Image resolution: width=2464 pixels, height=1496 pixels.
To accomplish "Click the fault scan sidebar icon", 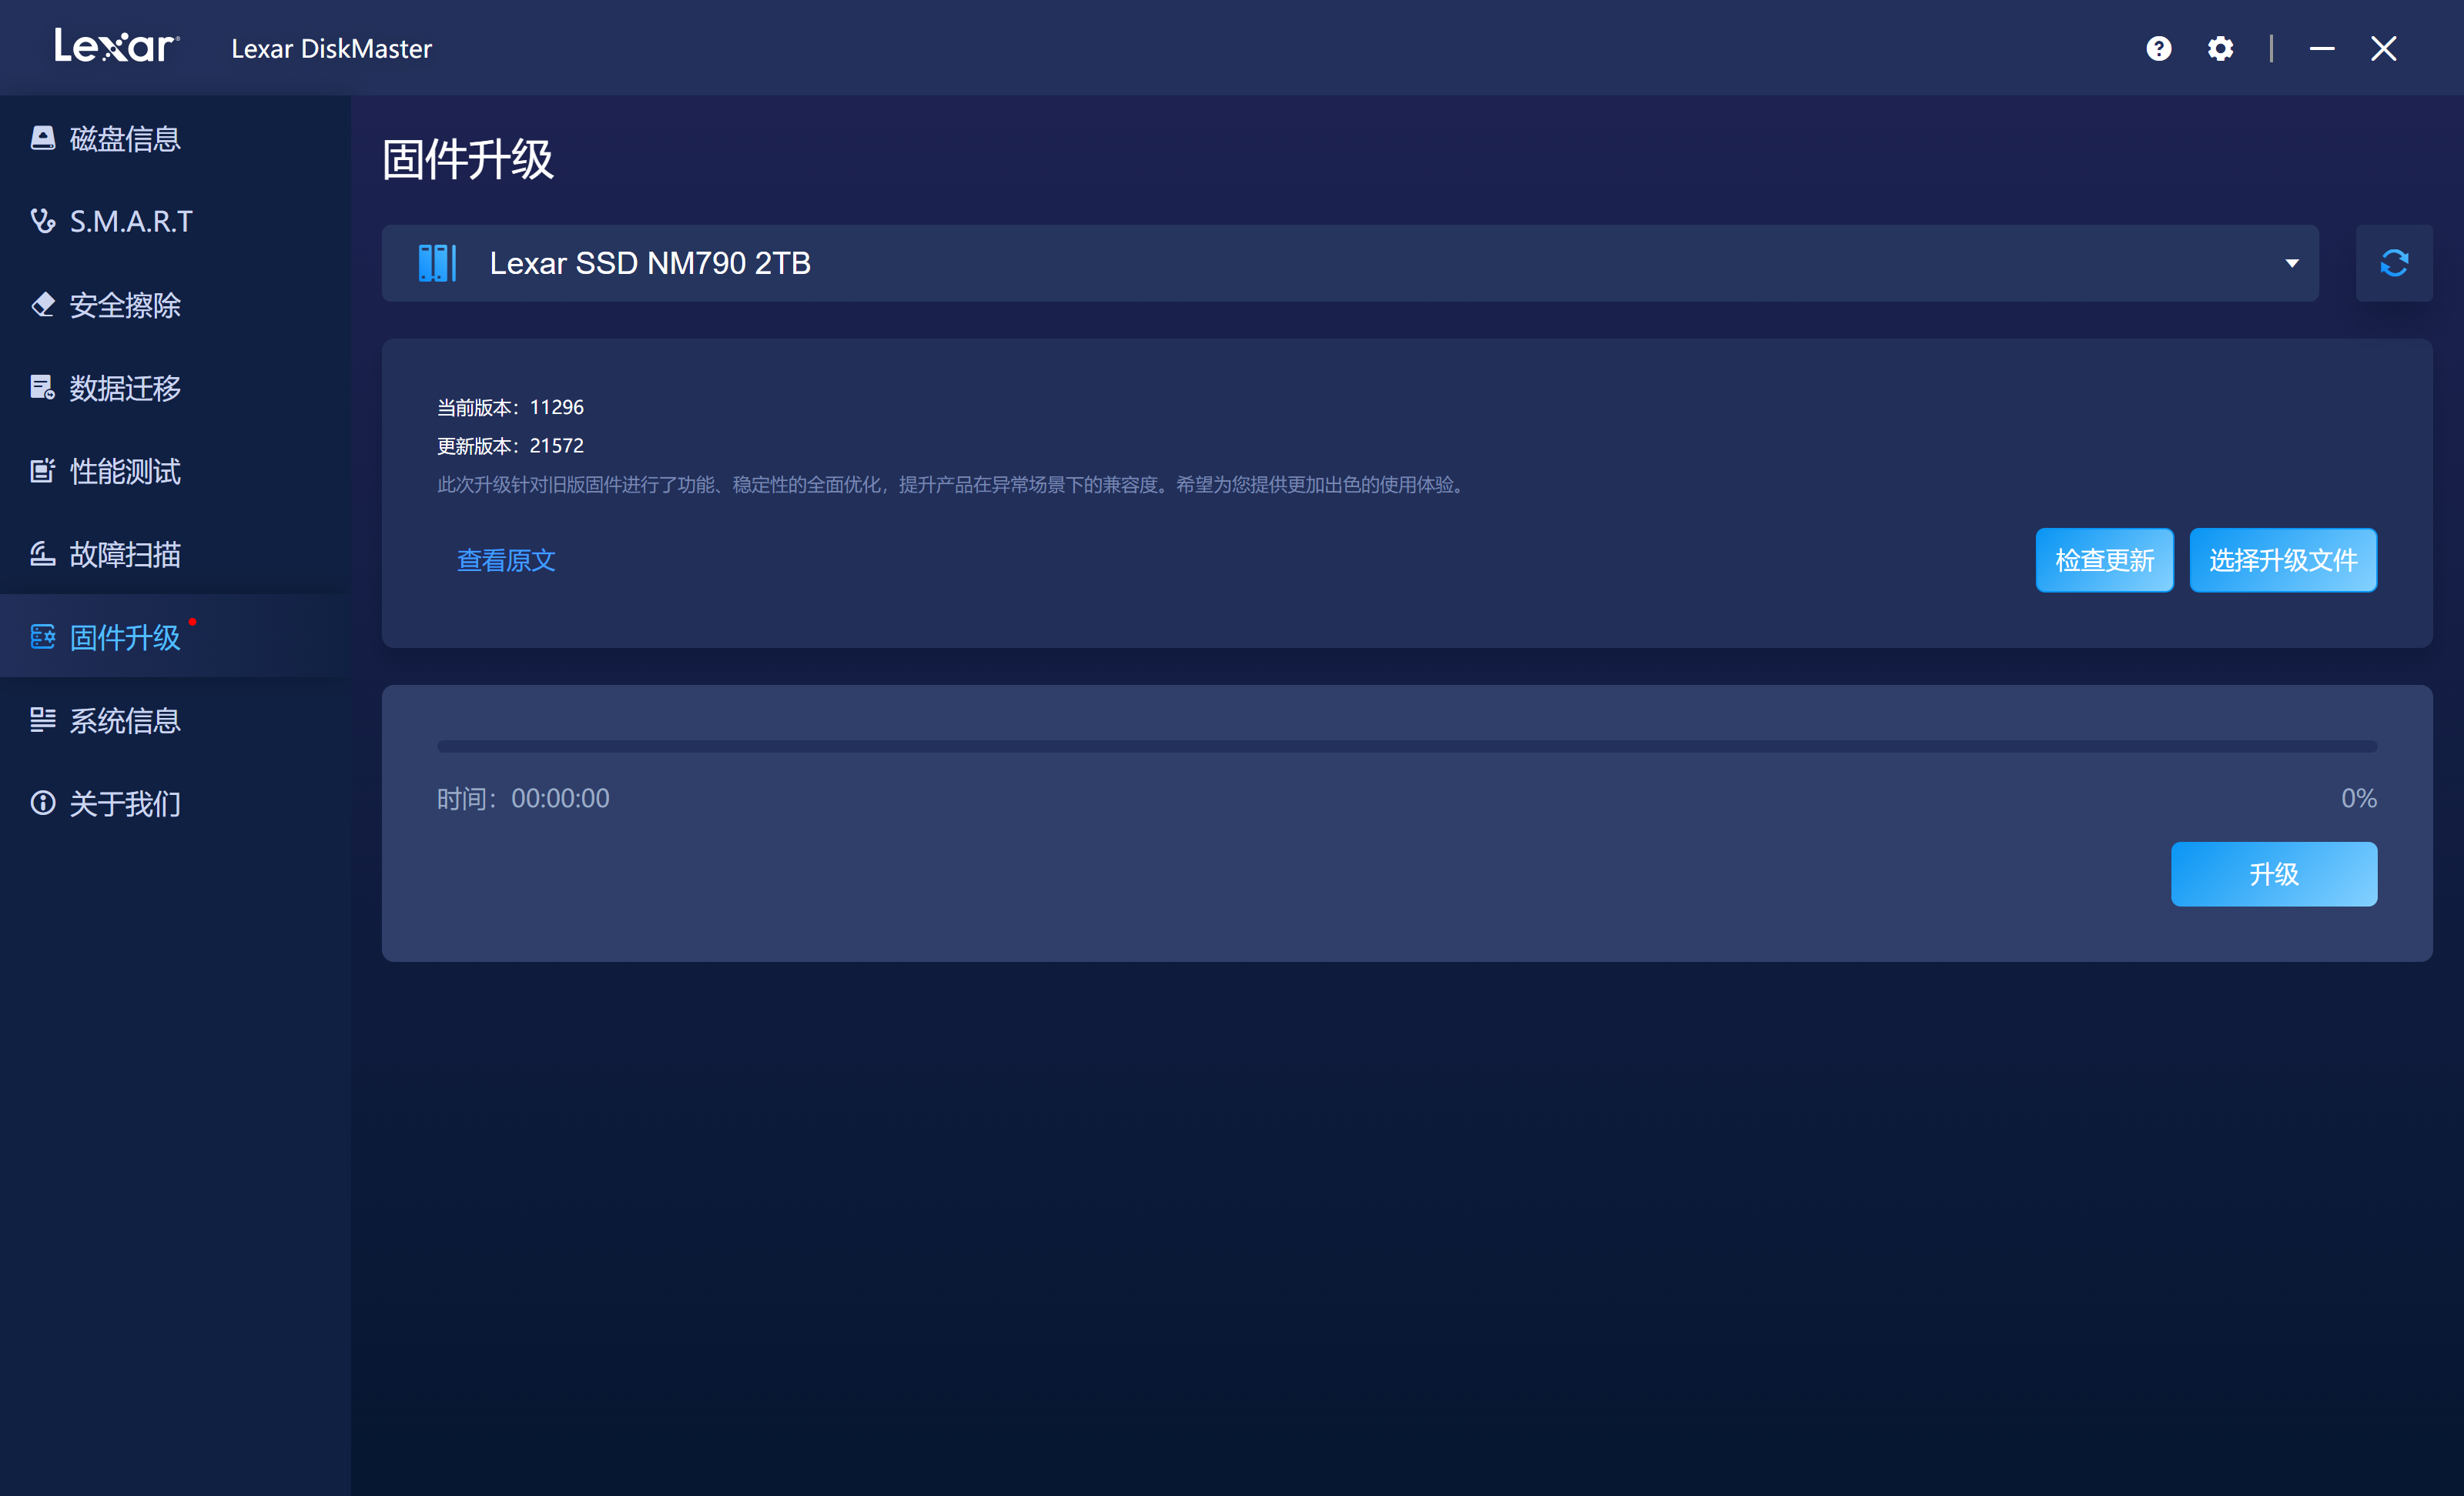I will 42,553.
